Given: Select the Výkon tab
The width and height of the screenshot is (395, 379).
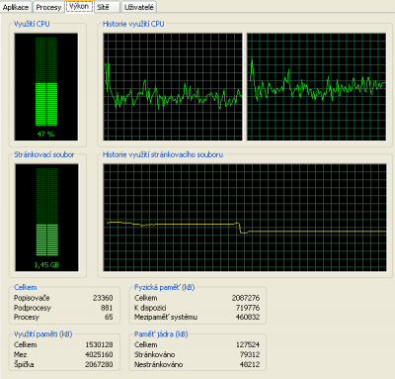Looking at the screenshot, I should click(79, 6).
